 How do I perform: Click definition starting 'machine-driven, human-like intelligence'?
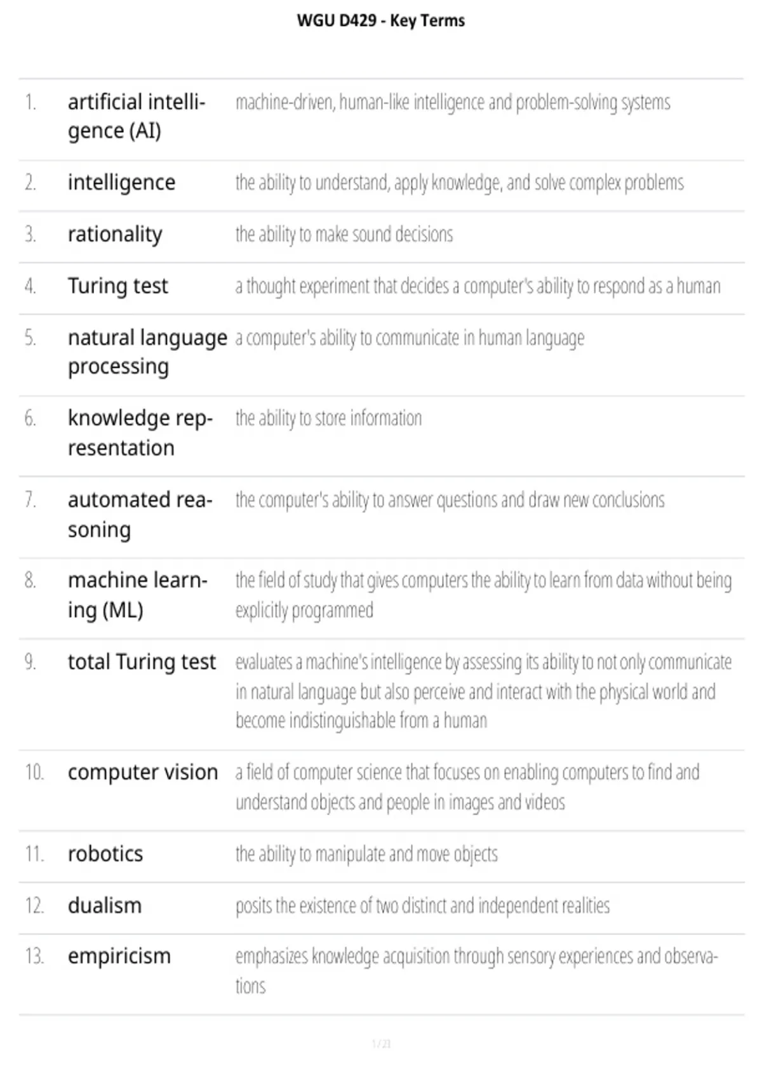tap(453, 103)
